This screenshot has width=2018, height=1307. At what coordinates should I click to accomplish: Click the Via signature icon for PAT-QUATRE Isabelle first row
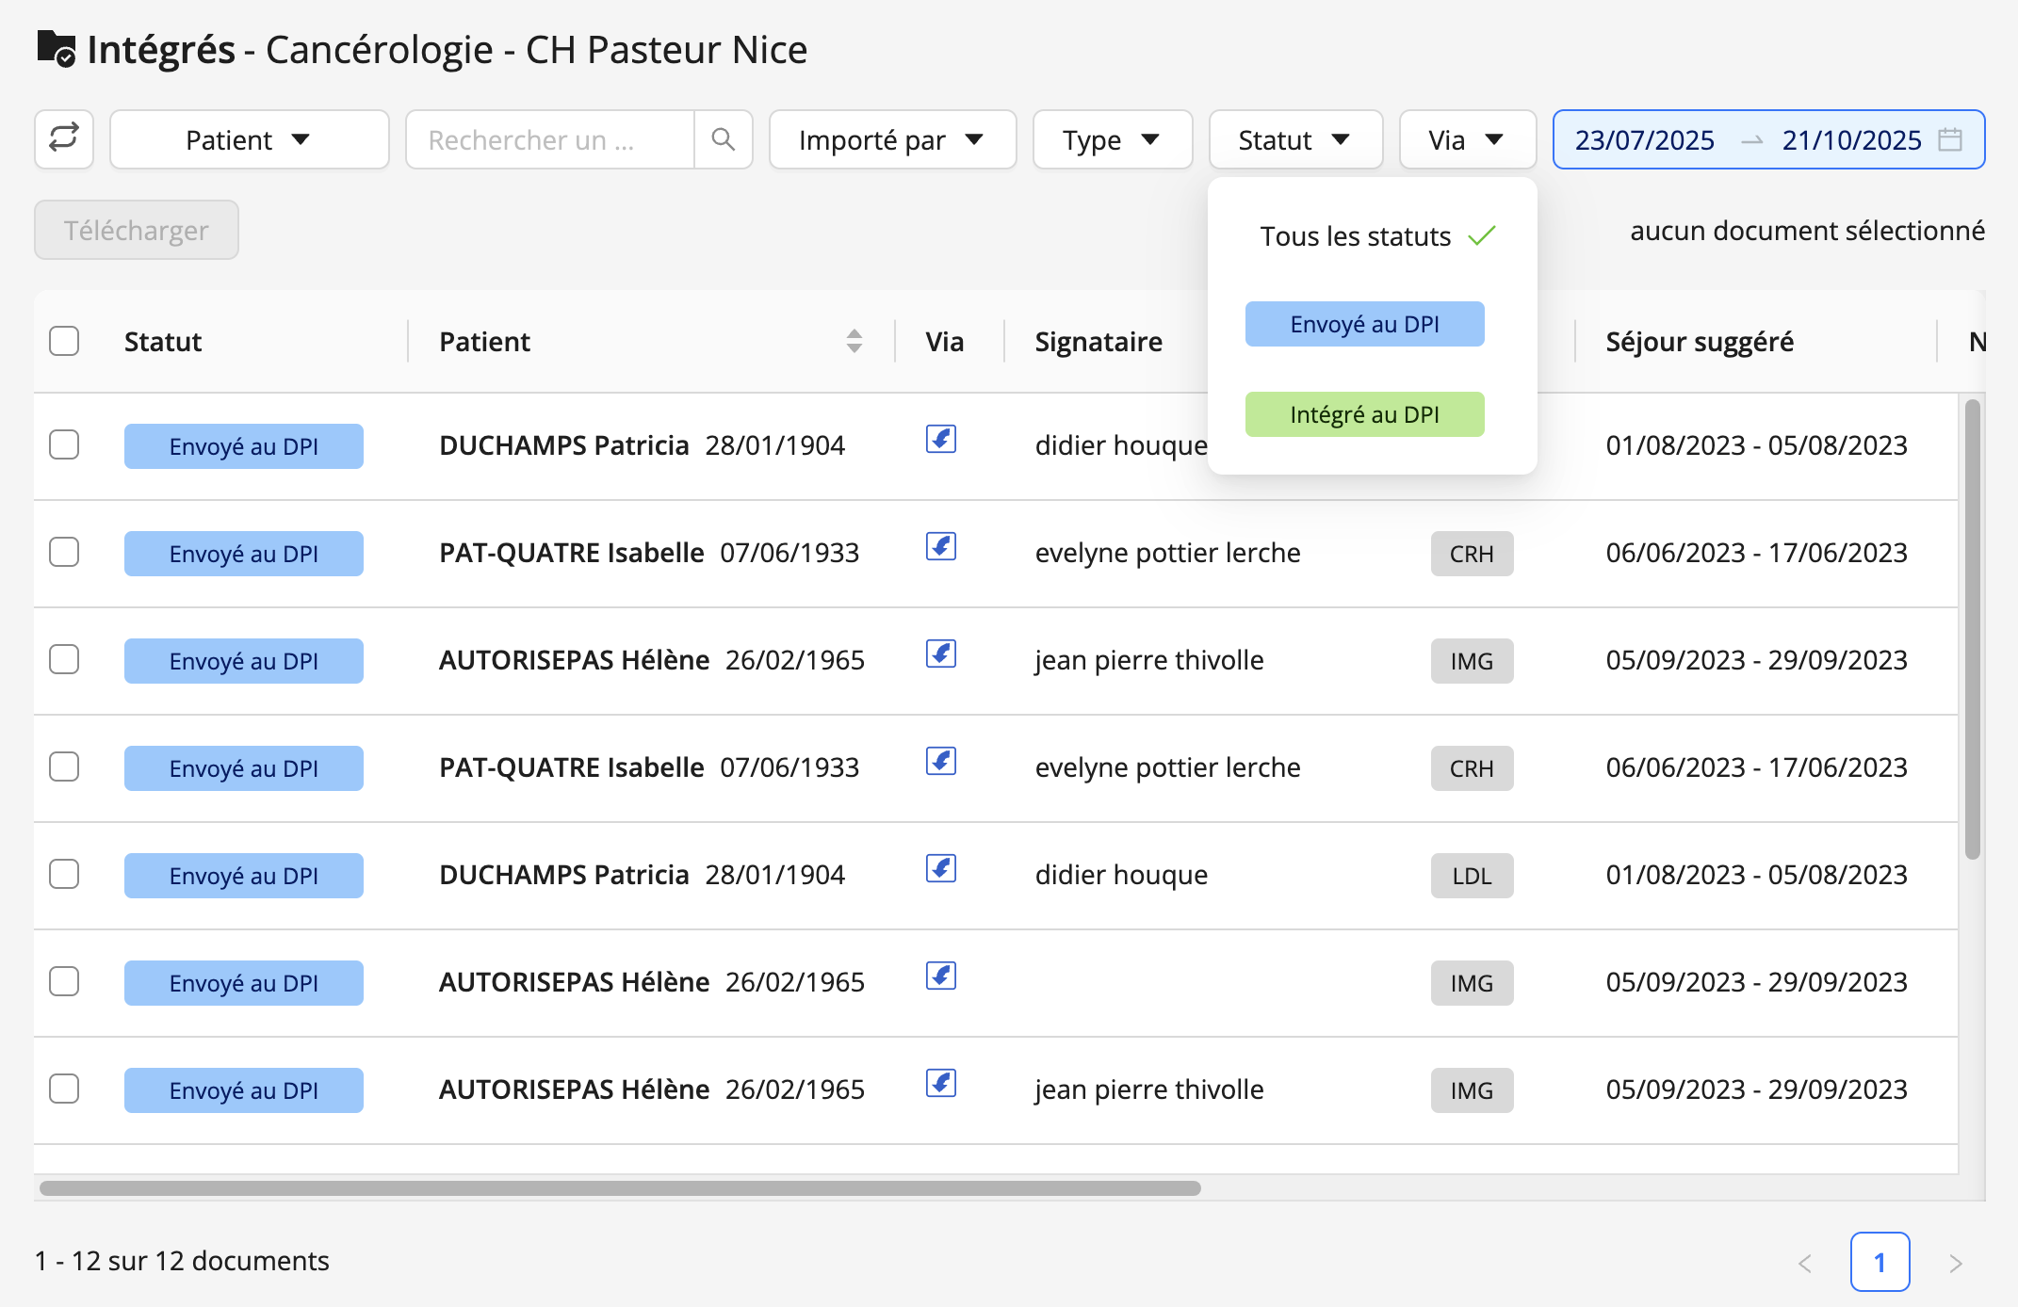pyautogui.click(x=941, y=546)
